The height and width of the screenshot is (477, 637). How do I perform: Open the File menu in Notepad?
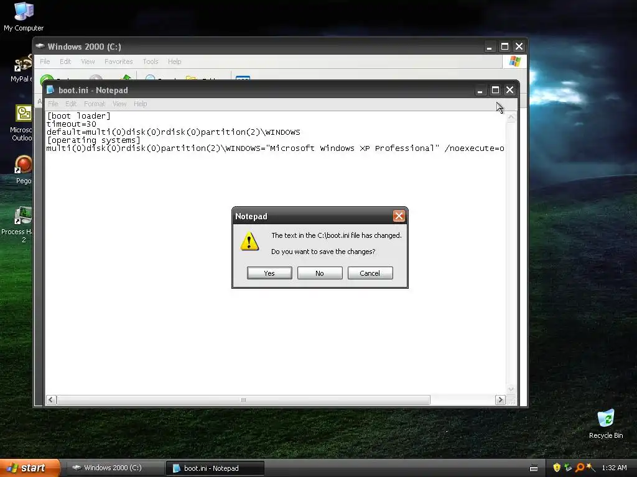[53, 104]
